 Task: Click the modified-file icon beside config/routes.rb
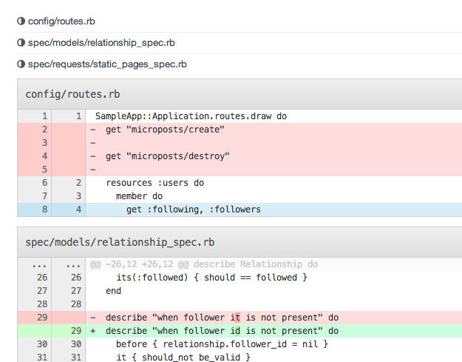(x=21, y=21)
